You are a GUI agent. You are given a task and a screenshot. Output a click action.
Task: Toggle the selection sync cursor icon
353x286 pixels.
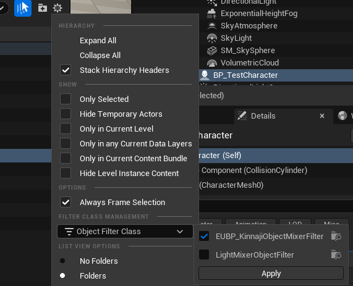[x=23, y=8]
